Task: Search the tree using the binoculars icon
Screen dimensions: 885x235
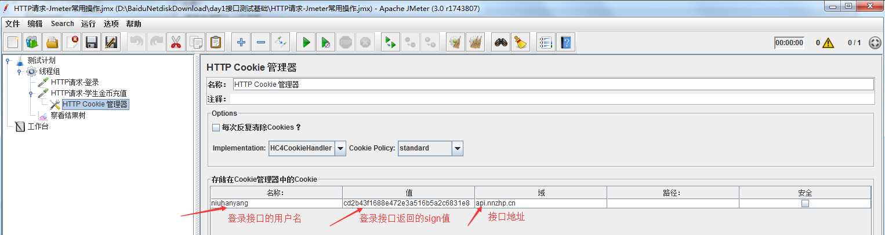Action: pyautogui.click(x=501, y=42)
